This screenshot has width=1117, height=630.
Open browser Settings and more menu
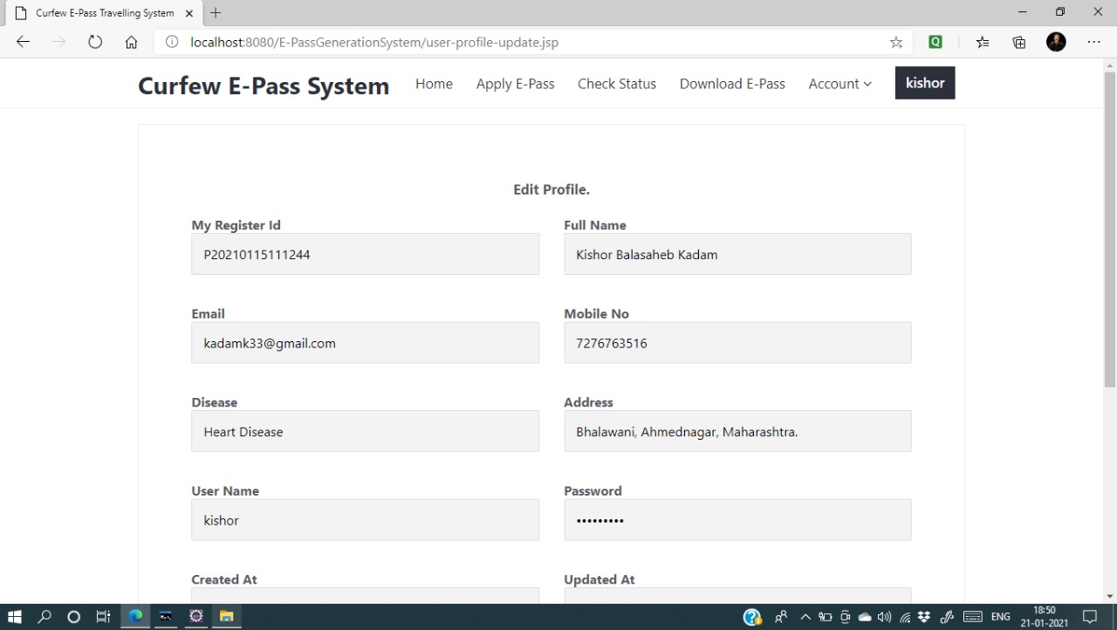pos(1093,42)
